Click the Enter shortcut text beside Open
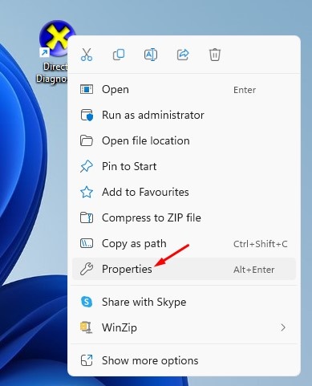Image resolution: width=312 pixels, height=386 pixels. click(245, 90)
